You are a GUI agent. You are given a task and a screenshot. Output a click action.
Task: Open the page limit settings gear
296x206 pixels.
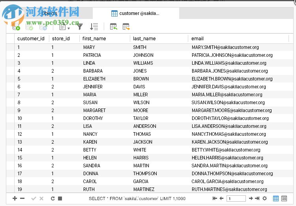click(265, 198)
